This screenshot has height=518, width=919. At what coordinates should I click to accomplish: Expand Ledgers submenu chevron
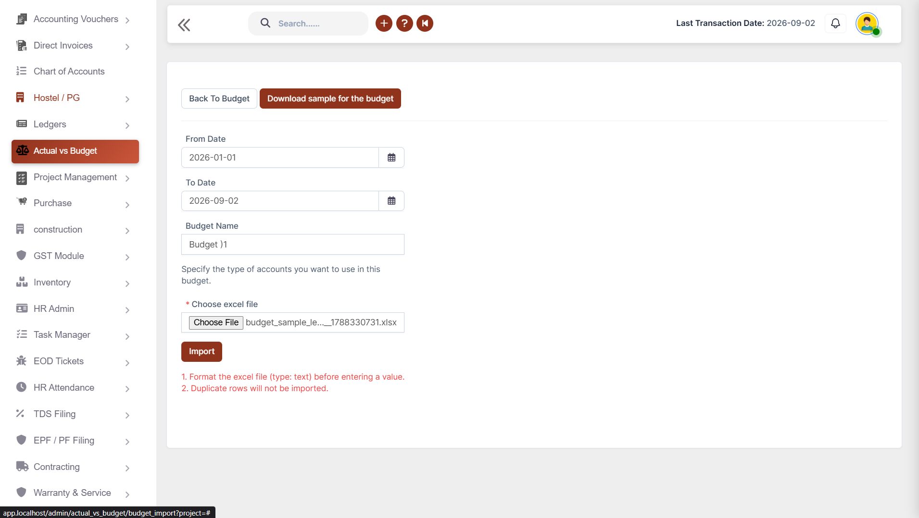click(x=127, y=125)
